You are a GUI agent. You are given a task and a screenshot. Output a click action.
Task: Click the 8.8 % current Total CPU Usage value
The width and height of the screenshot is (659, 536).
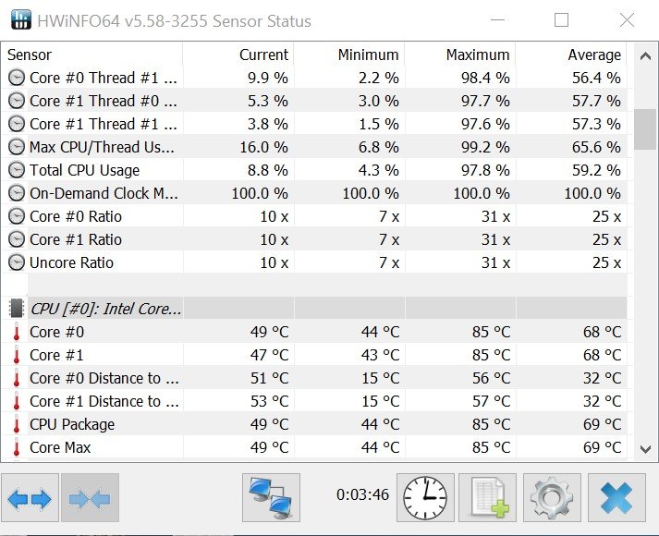tap(268, 170)
